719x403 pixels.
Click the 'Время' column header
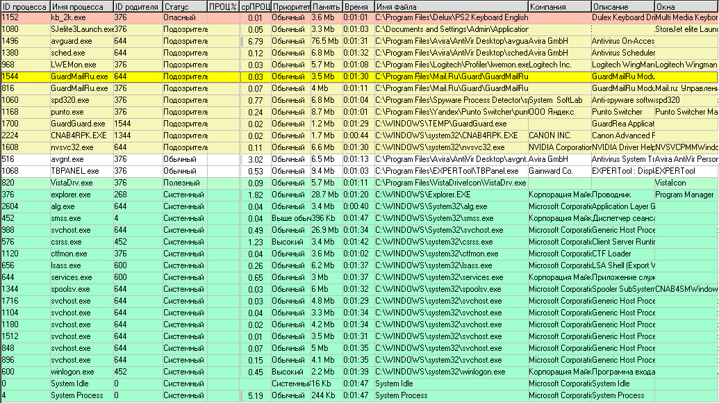(x=358, y=6)
